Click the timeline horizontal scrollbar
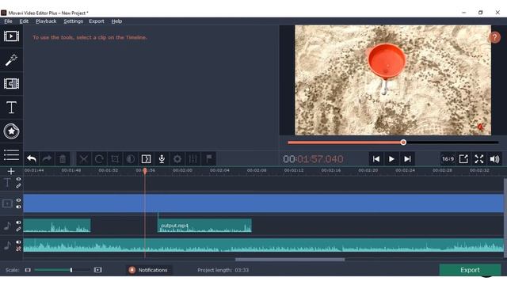This screenshot has height=285, width=507. coord(290,260)
